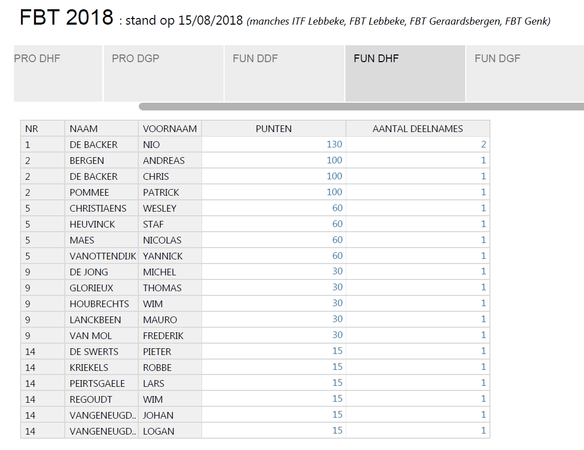This screenshot has height=450, width=584.
Task: Click the NAAM column header
Action: point(101,128)
